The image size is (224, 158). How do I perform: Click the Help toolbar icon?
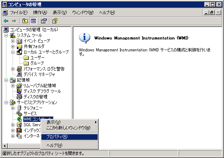(55, 21)
